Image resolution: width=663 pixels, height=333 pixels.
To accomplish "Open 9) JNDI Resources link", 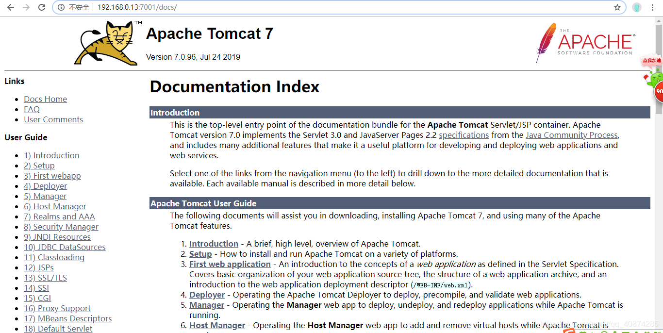I will pos(57,237).
